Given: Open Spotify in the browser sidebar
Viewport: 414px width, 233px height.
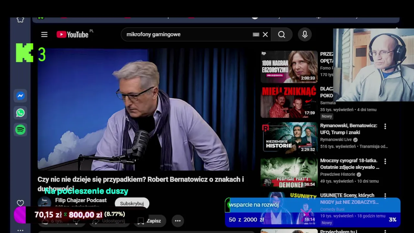Looking at the screenshot, I should pyautogui.click(x=20, y=130).
